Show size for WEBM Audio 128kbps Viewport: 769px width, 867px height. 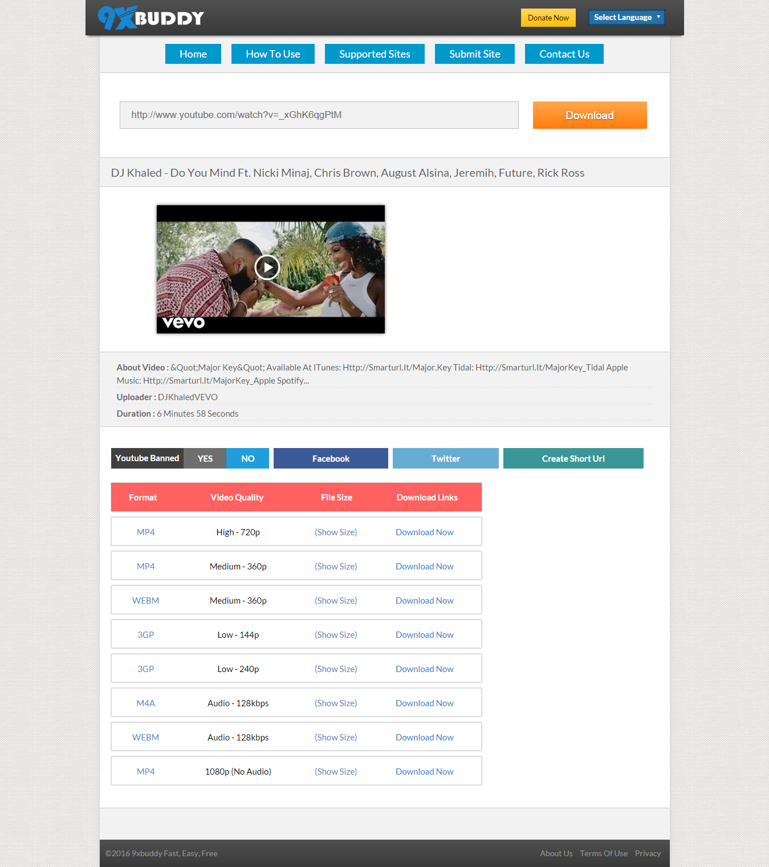point(336,737)
